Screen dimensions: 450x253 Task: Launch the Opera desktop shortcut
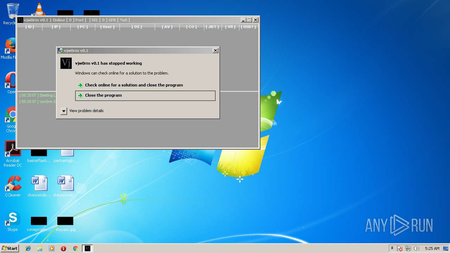(x=11, y=83)
